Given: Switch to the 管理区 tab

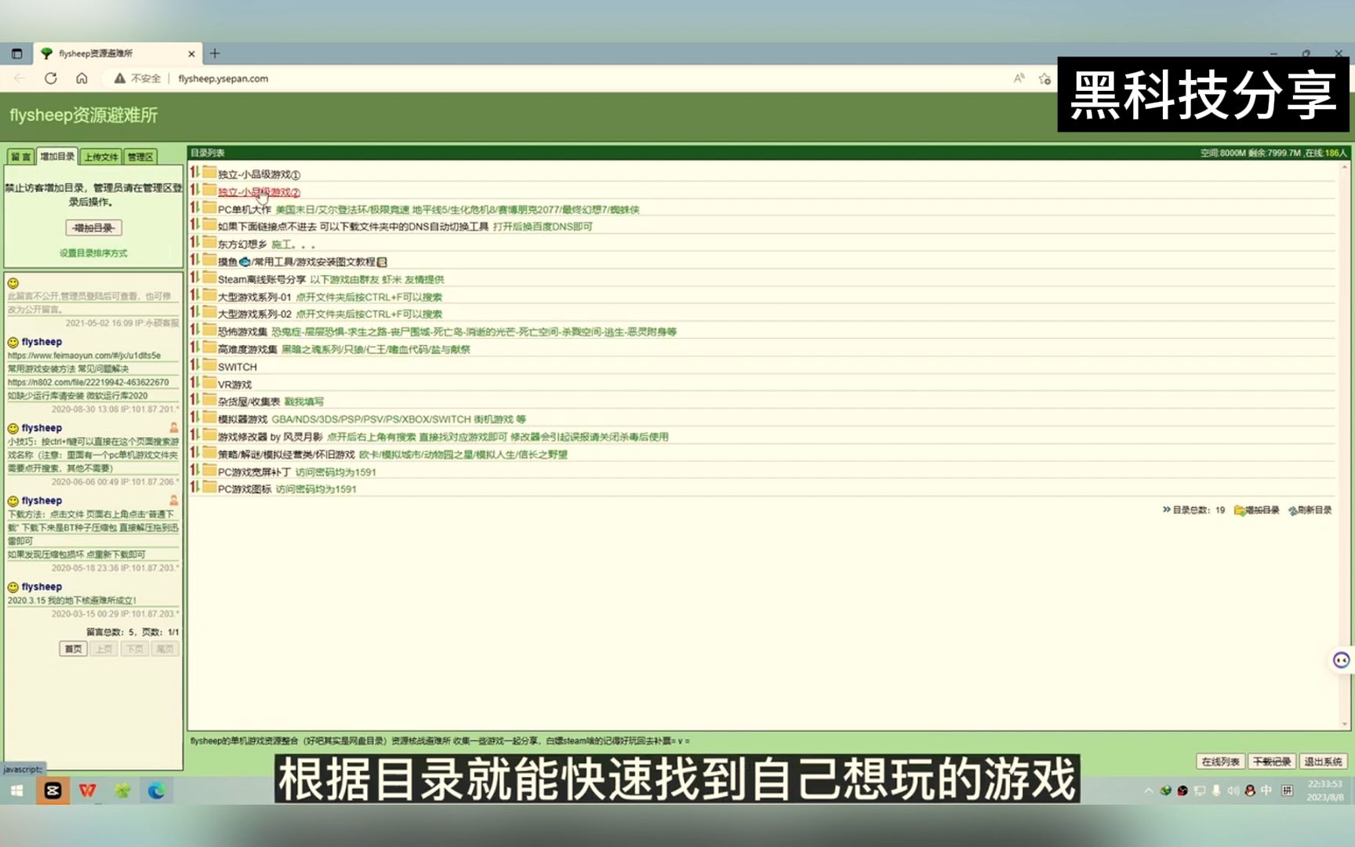Looking at the screenshot, I should pyautogui.click(x=140, y=157).
